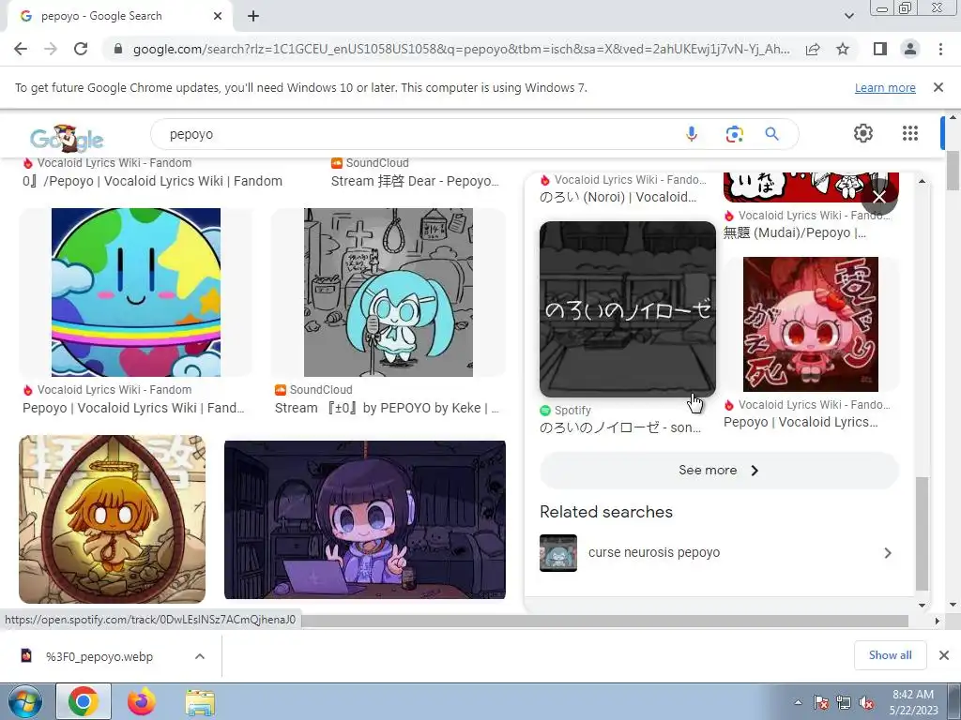
Task: Close the image preview side panel
Action: (878, 197)
